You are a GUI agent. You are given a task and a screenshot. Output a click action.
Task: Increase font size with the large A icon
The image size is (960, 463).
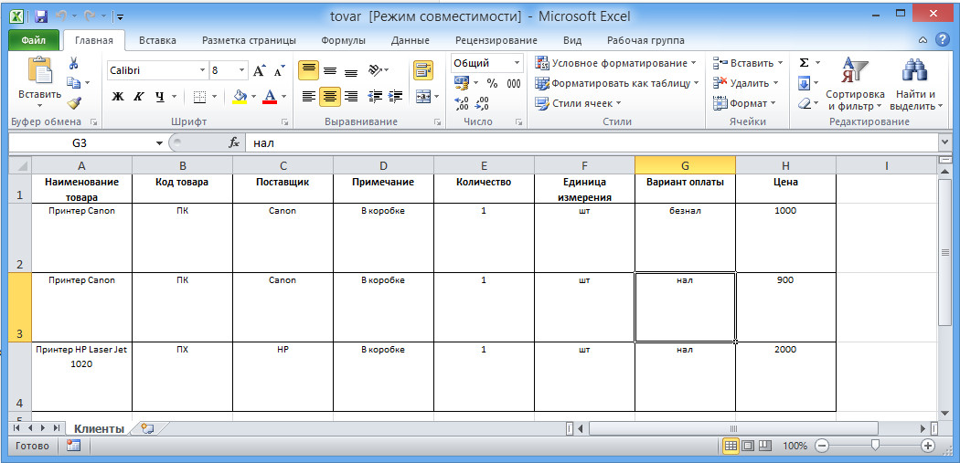[x=260, y=70]
